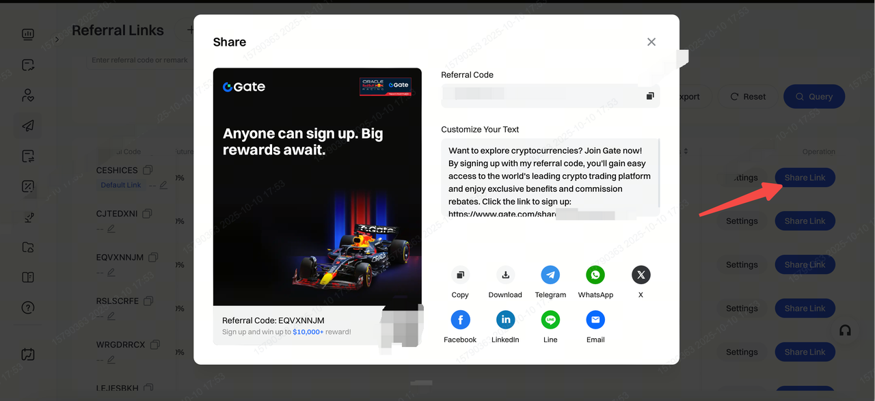This screenshot has height=401, width=875.
Task: Share the referral via Line
Action: point(550,319)
